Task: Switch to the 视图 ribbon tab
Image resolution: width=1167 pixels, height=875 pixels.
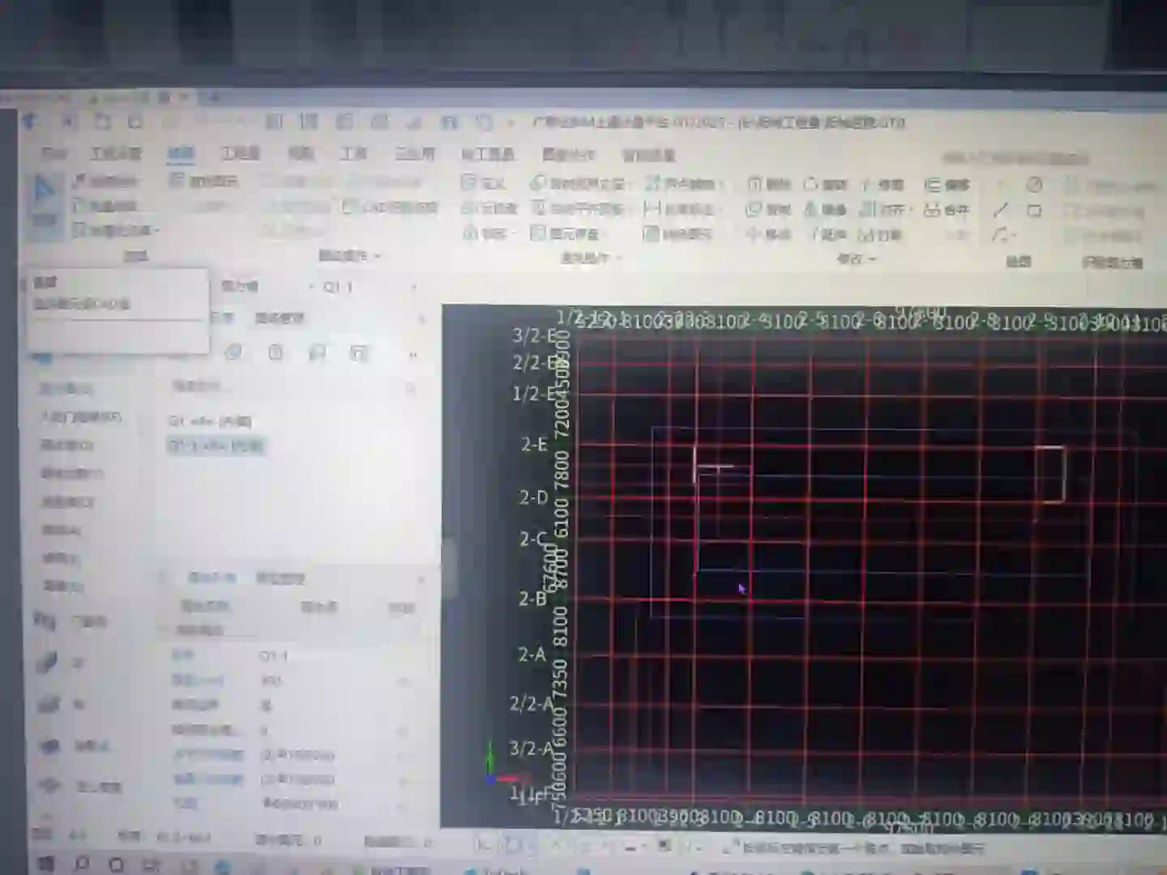Action: click(x=301, y=153)
